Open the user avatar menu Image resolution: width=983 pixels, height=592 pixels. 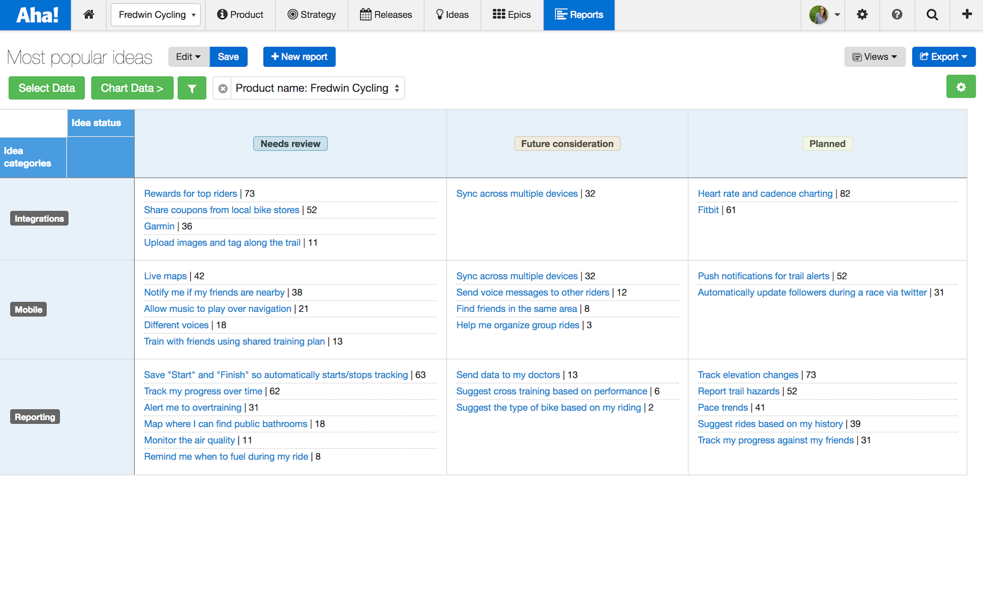(x=824, y=15)
